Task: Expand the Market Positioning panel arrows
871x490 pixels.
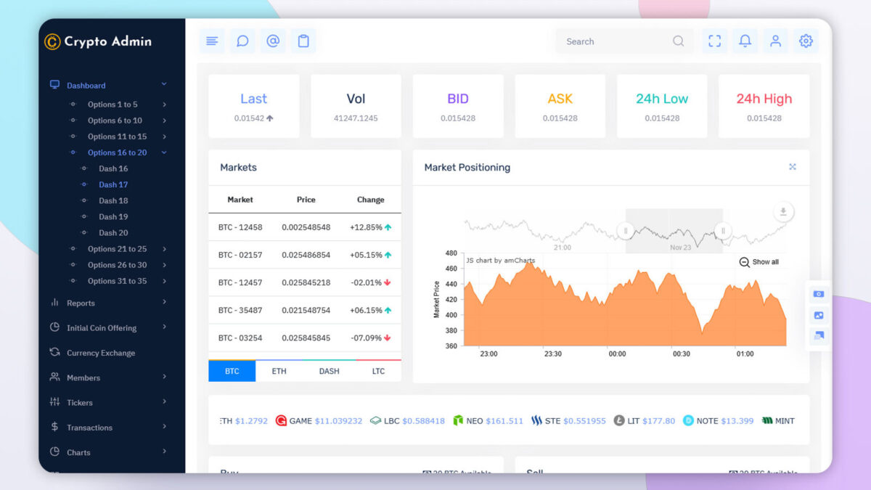Action: tap(793, 166)
